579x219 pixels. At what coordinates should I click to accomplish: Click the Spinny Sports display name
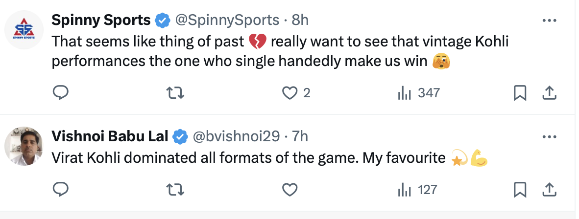(101, 20)
